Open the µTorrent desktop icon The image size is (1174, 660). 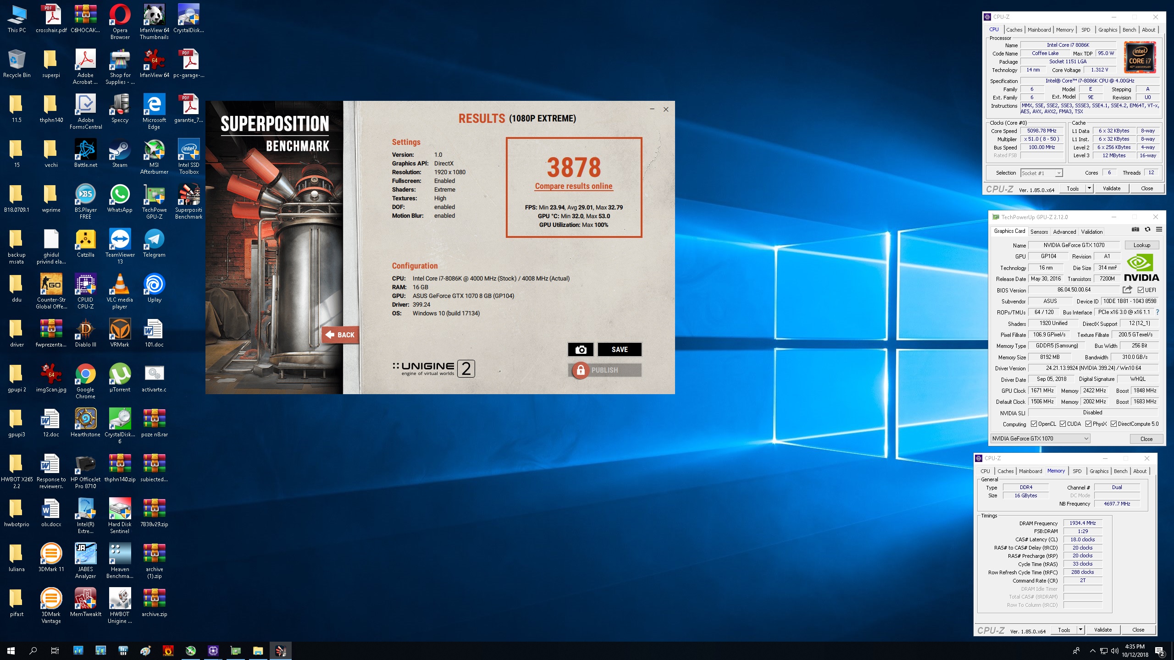pyautogui.click(x=120, y=378)
